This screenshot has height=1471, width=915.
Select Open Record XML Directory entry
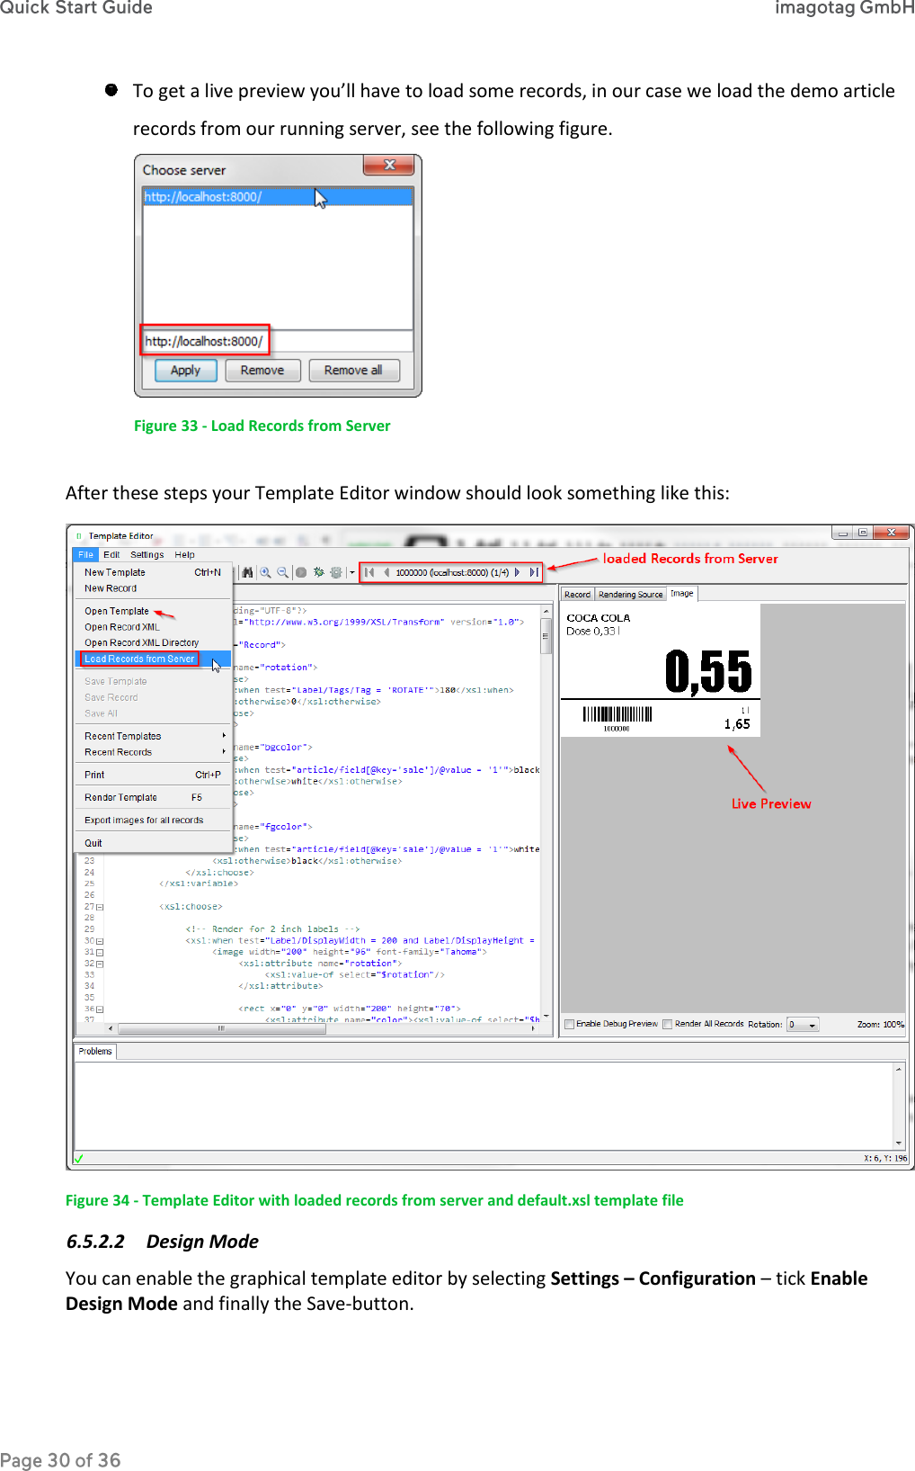pos(153,643)
